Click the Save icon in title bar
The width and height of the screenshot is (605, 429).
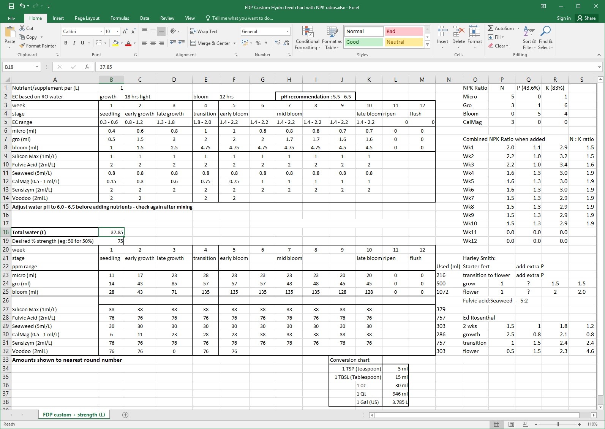[x=11, y=6]
